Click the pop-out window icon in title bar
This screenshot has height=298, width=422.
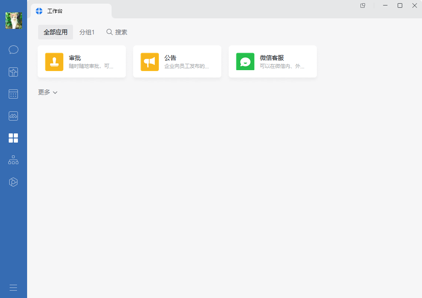pyautogui.click(x=363, y=6)
